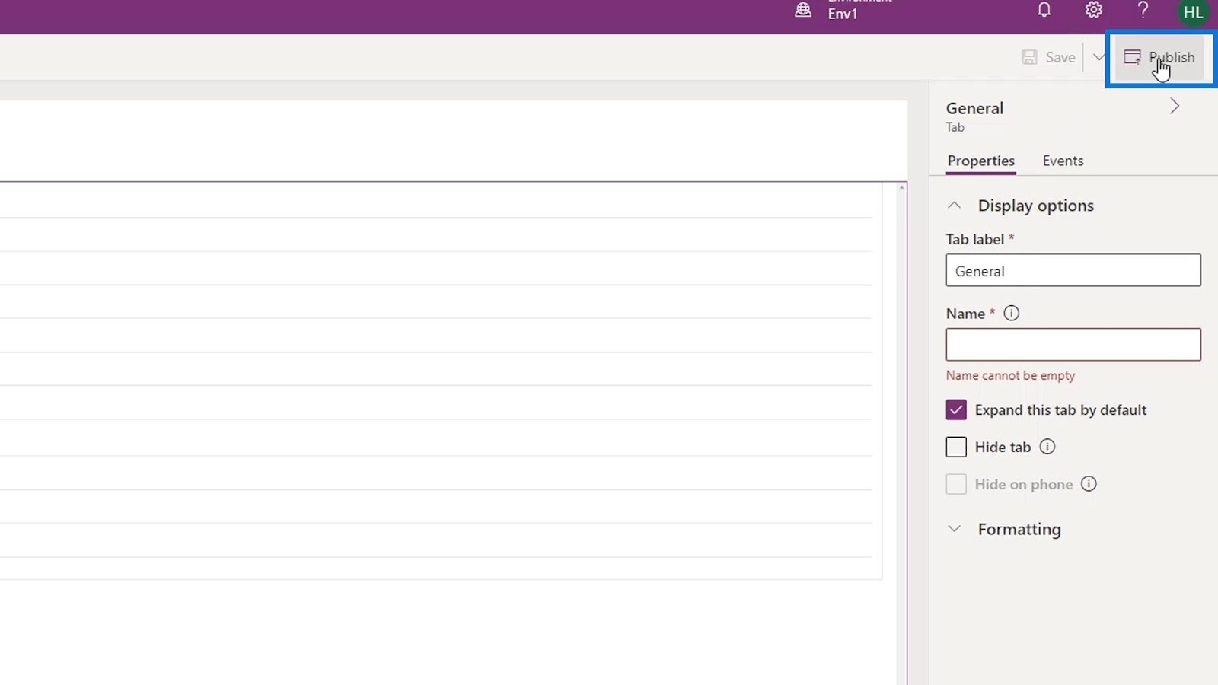Click the environment globe icon
The height and width of the screenshot is (685, 1218).
[x=803, y=10]
